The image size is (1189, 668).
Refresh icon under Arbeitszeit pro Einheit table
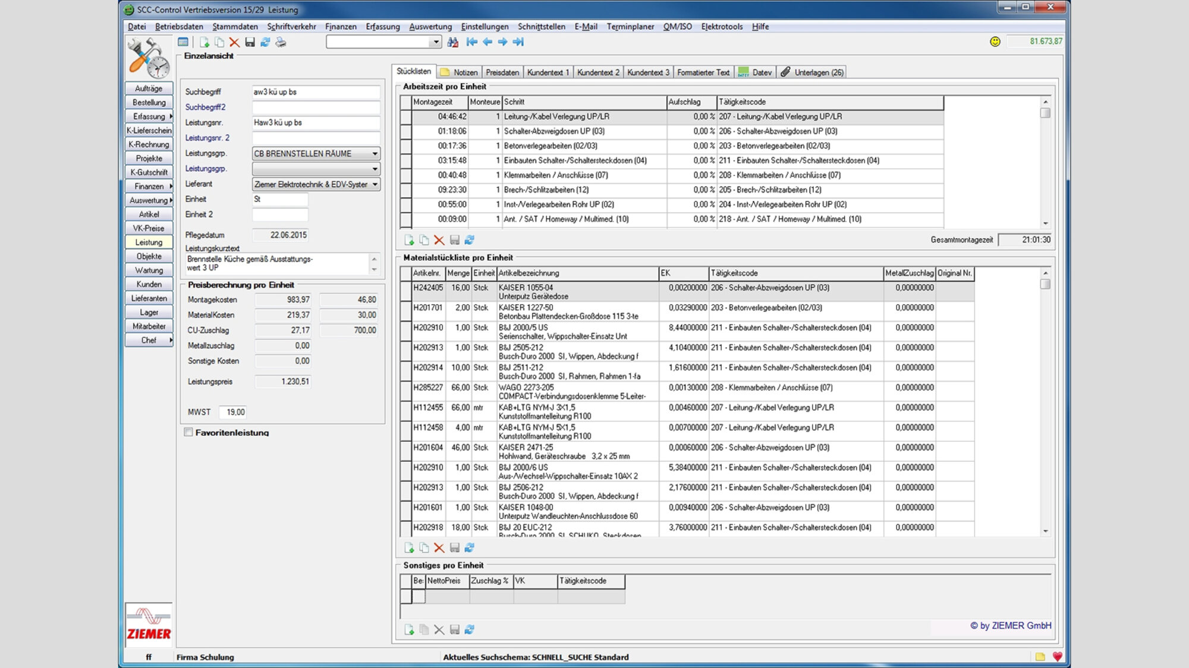[x=470, y=240]
